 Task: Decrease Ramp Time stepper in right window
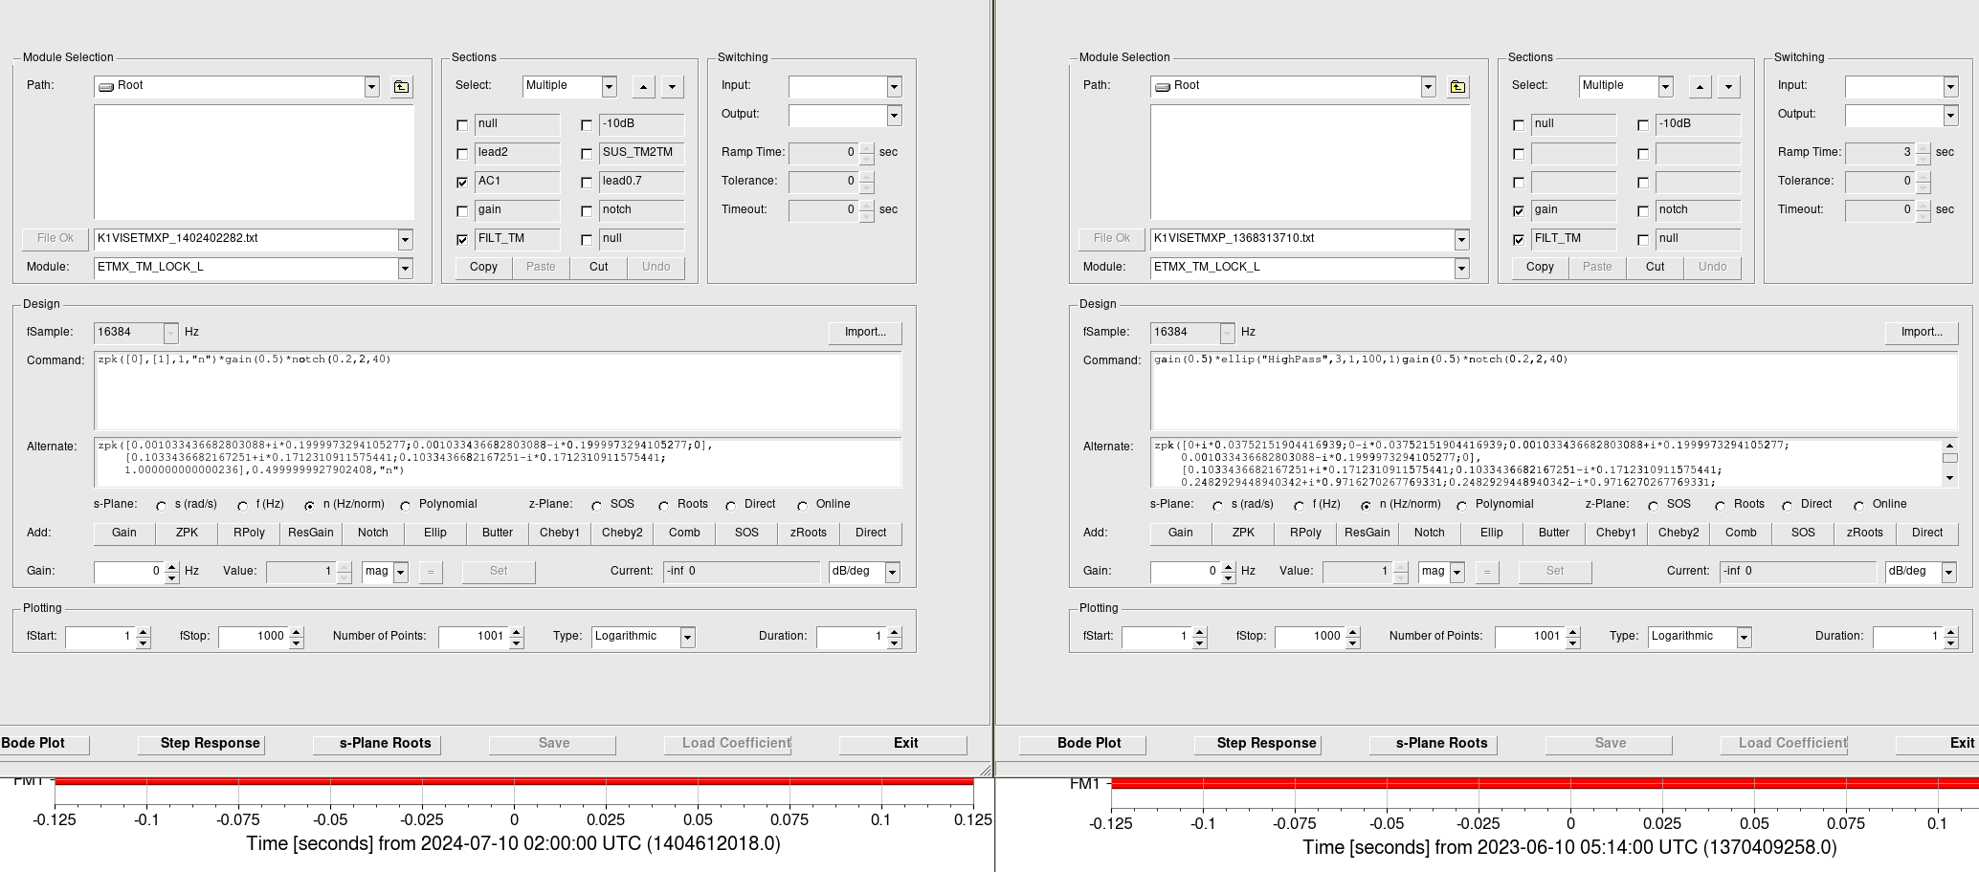click(x=1923, y=158)
